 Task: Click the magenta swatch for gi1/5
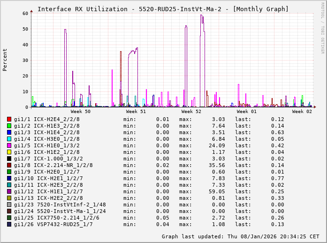coord(9,145)
